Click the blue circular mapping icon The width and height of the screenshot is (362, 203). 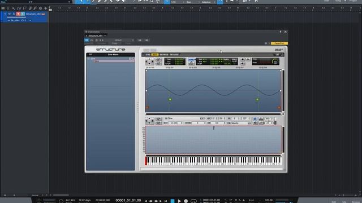point(255,119)
